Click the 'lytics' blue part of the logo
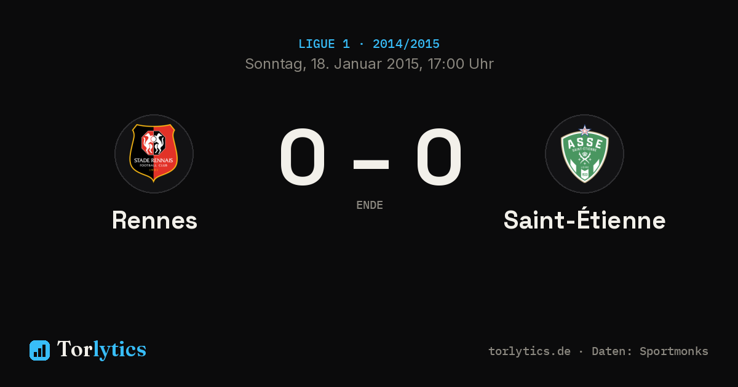Screen dimensions: 738x387 click(x=119, y=350)
